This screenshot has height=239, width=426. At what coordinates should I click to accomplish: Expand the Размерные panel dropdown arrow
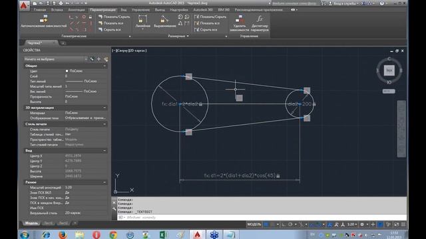(188, 36)
